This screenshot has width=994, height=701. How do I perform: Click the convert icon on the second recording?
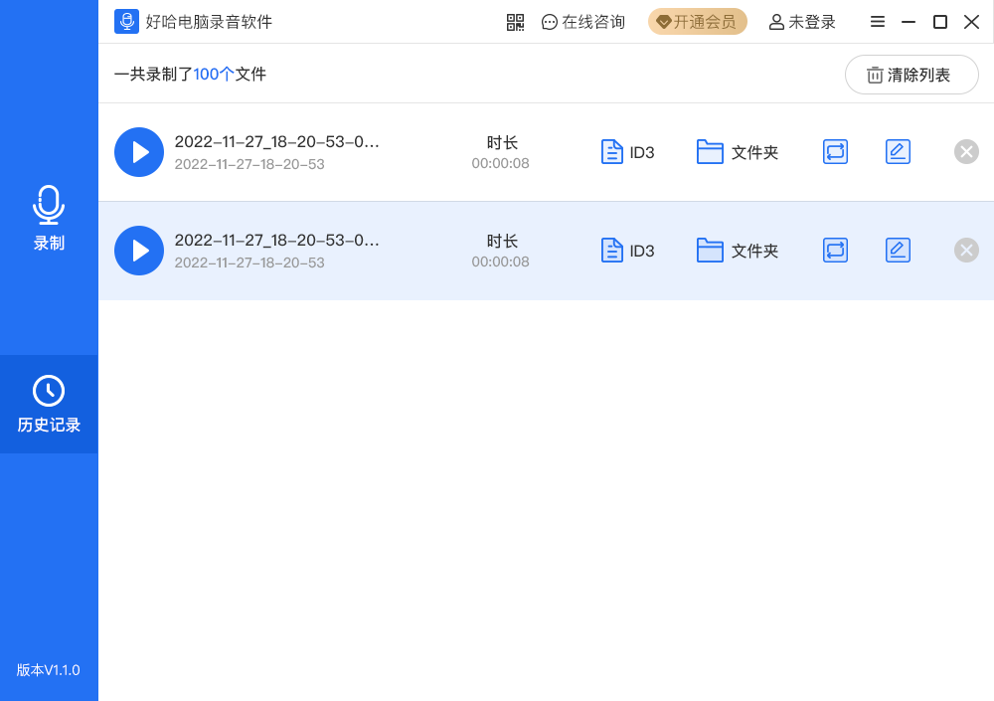pyautogui.click(x=835, y=250)
